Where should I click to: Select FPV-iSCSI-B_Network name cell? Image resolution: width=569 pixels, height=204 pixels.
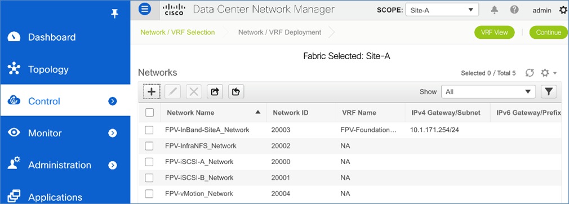coord(199,178)
